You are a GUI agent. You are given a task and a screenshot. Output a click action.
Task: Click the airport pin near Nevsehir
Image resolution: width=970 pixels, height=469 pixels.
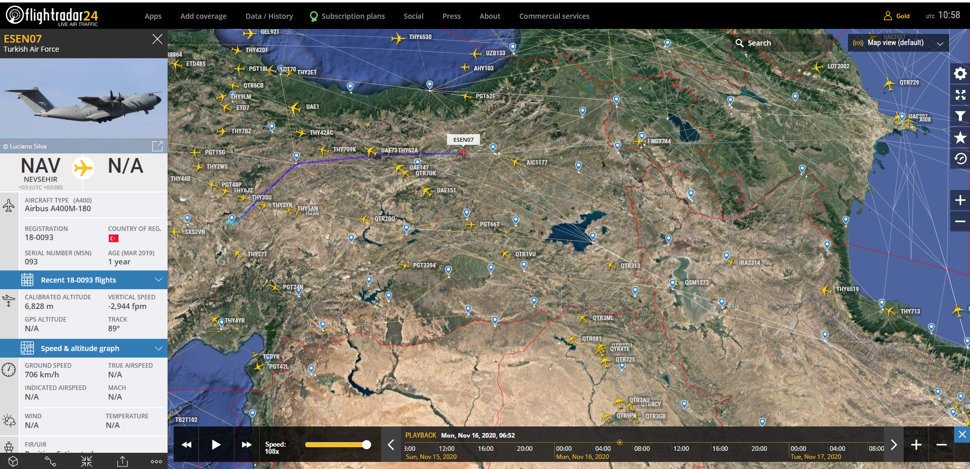coord(231,218)
